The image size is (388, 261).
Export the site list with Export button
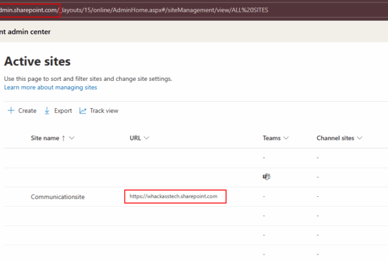point(58,111)
